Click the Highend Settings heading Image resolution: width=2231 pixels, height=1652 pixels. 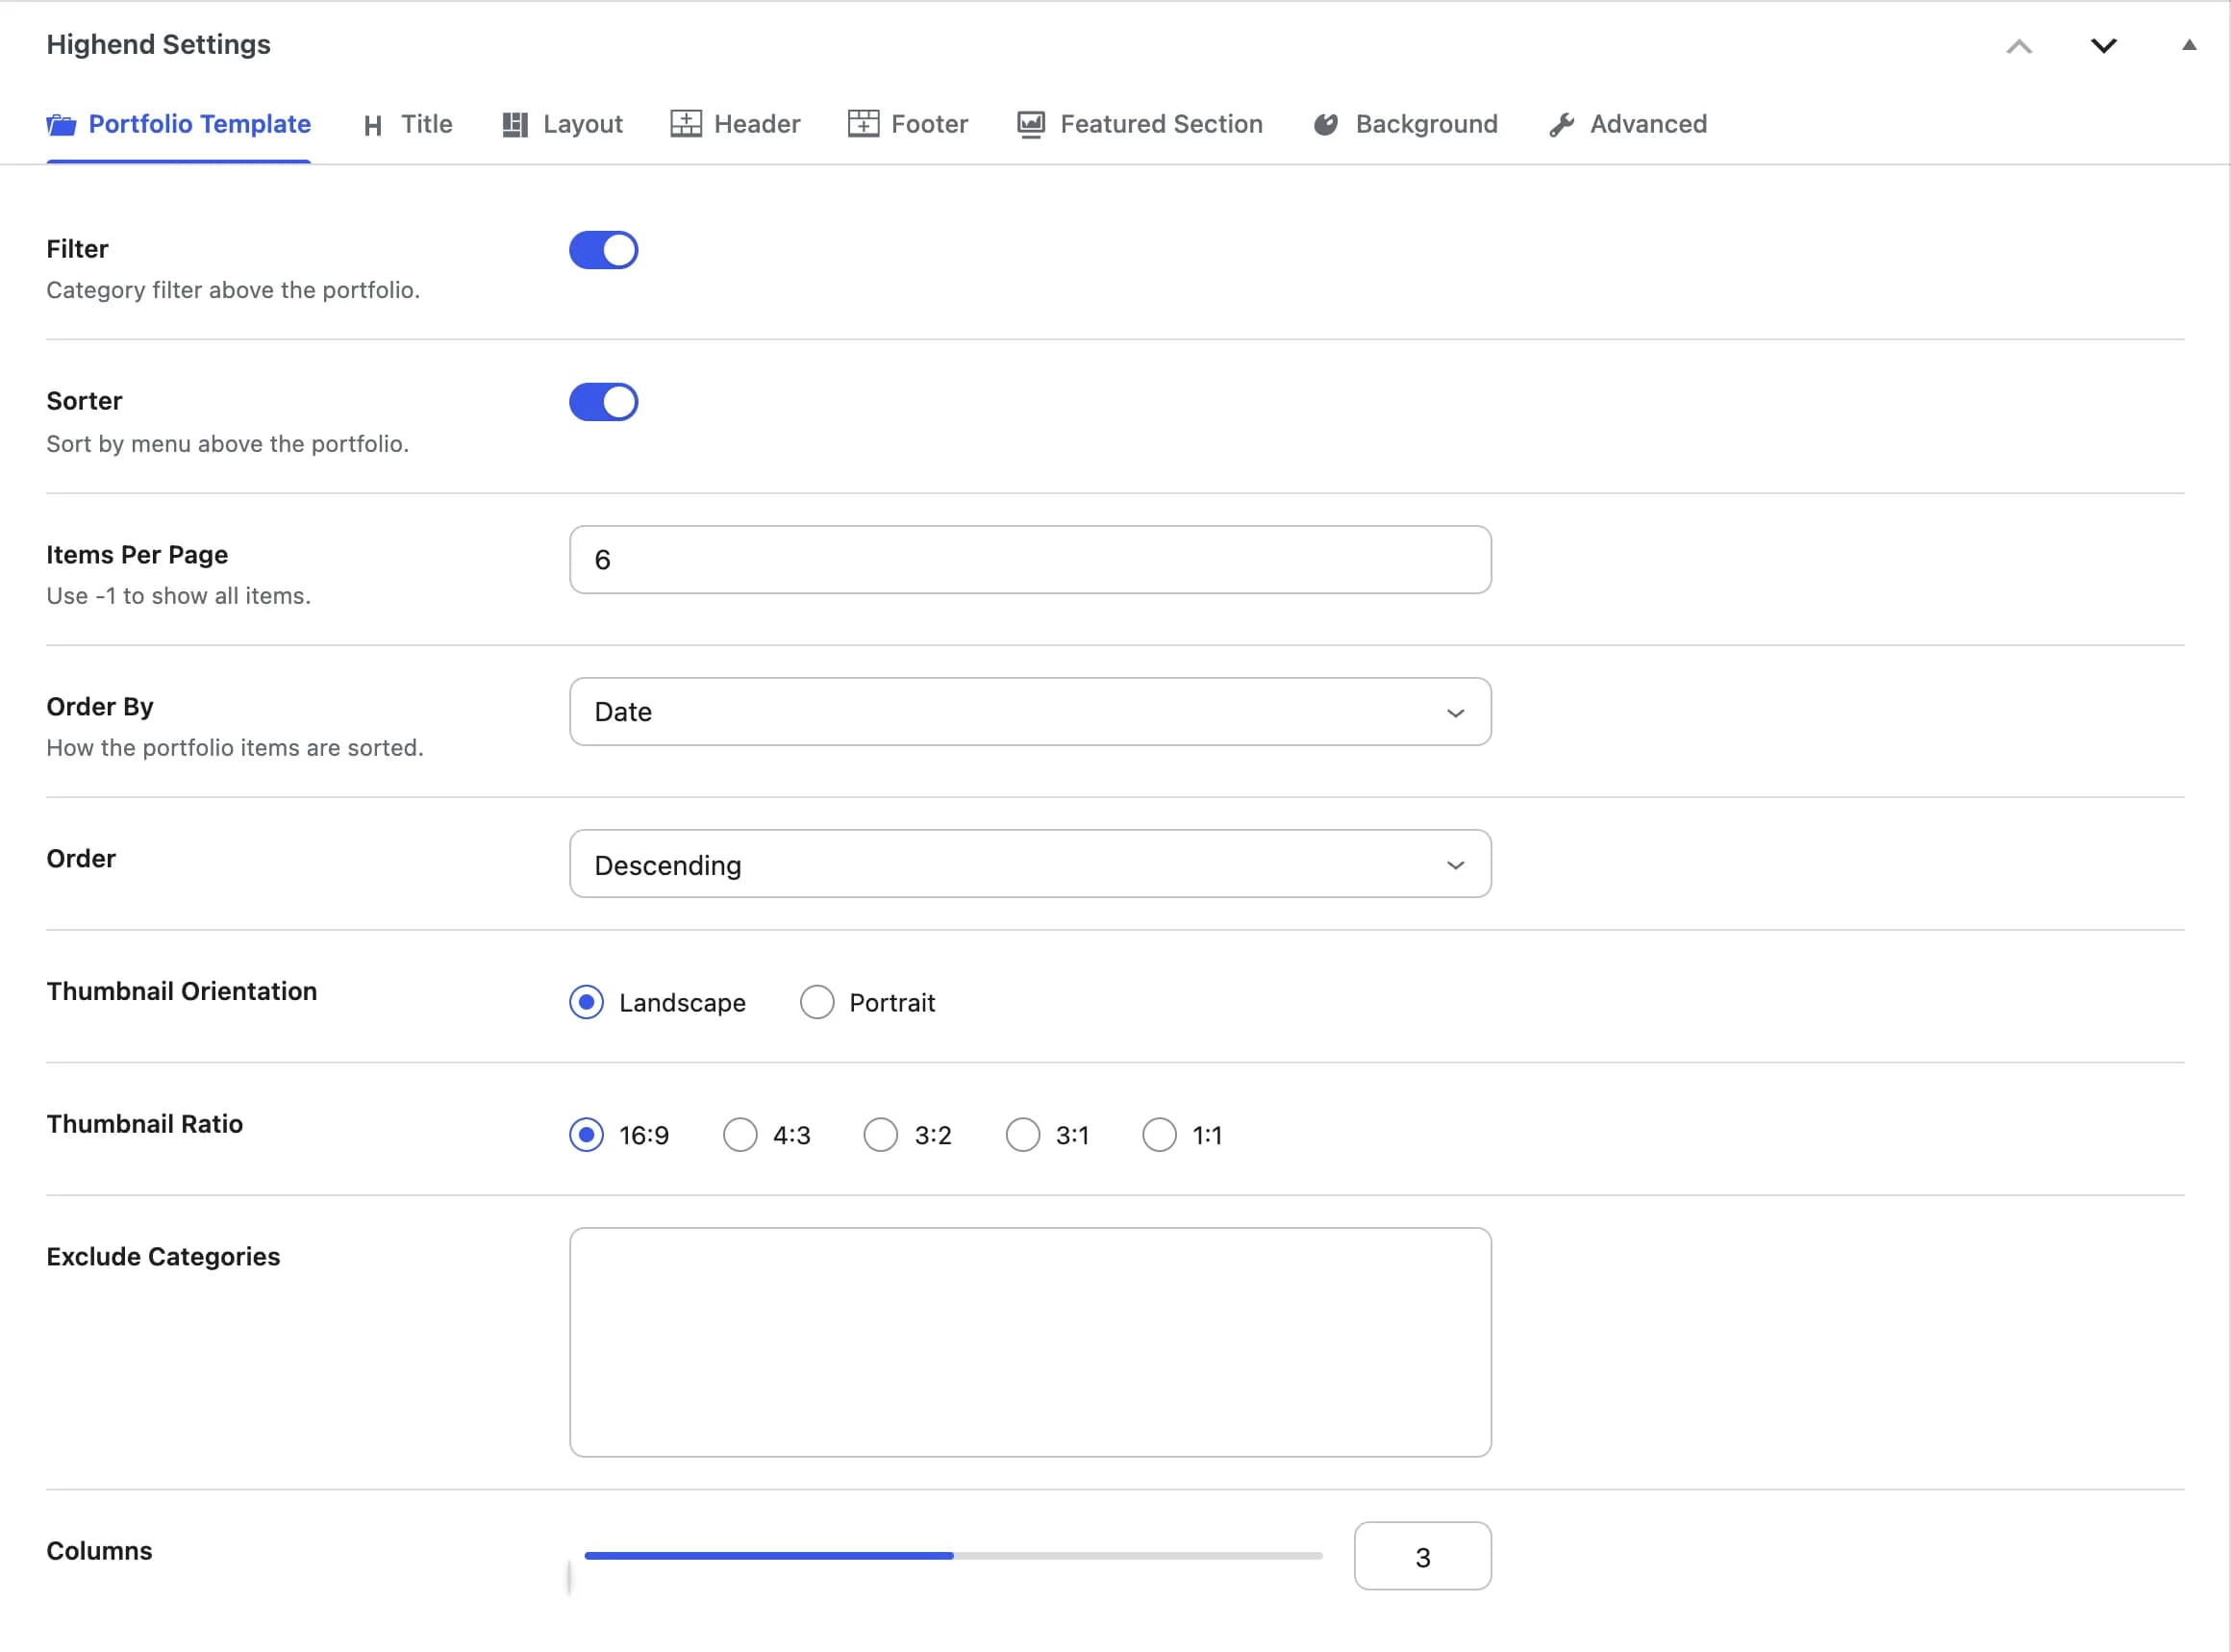158,45
